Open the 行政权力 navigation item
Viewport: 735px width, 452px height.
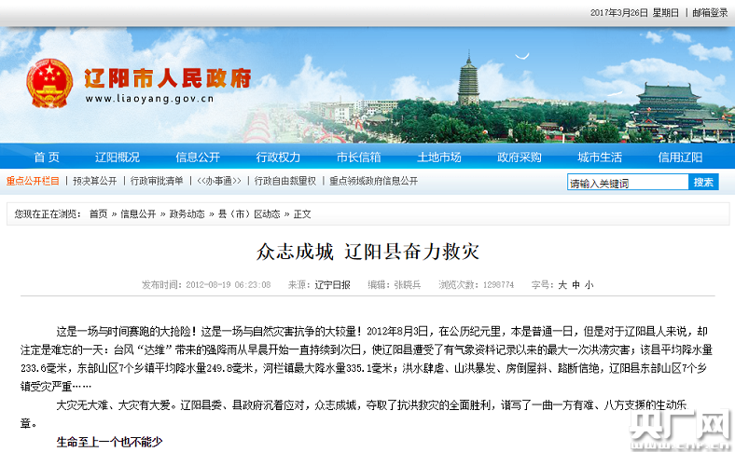click(278, 157)
